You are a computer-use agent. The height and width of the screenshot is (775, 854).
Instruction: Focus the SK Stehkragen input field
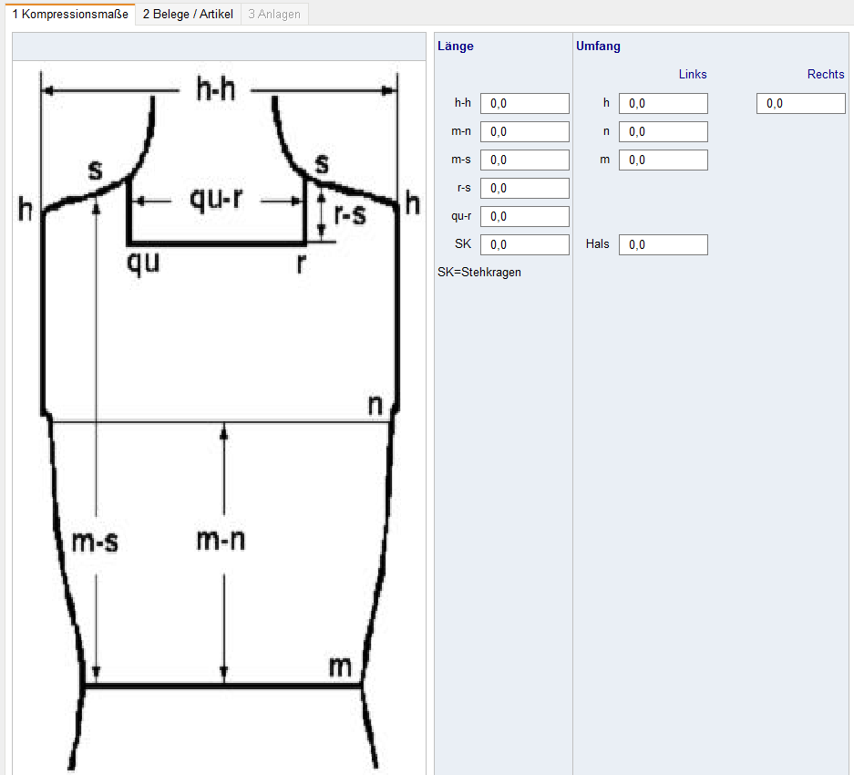click(524, 245)
